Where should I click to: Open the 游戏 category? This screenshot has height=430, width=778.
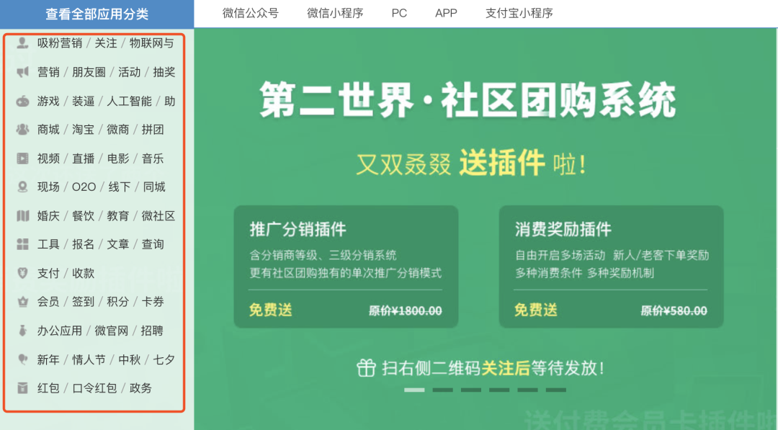click(49, 101)
